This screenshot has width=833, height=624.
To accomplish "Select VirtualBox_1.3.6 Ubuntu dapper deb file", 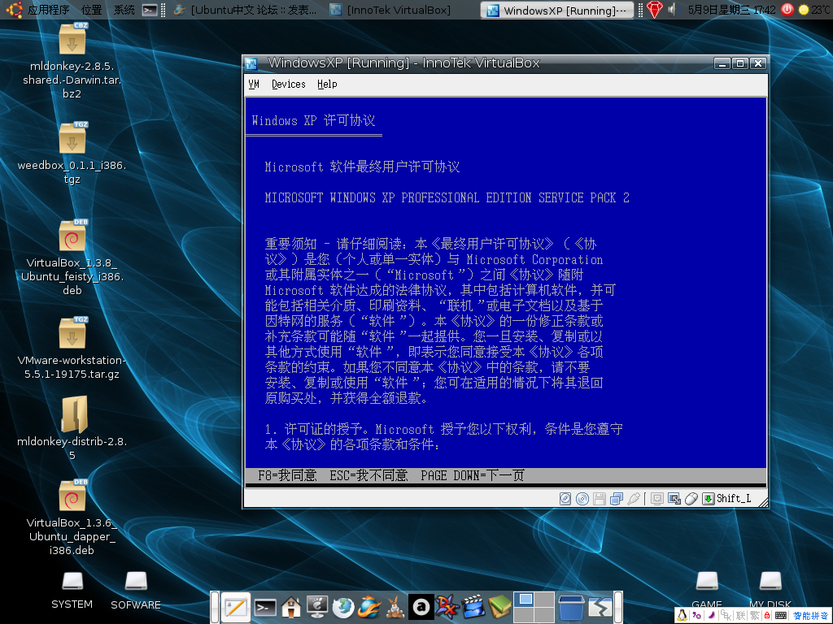I will click(x=72, y=518).
